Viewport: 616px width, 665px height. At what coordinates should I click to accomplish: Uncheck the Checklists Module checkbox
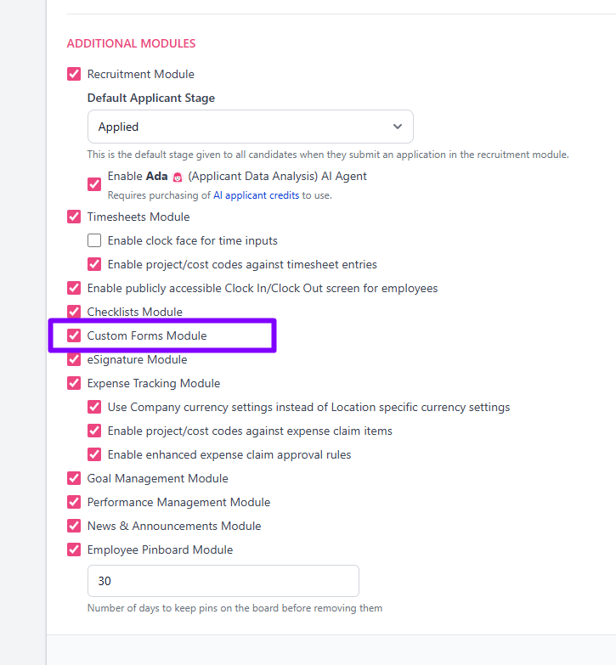pyautogui.click(x=74, y=312)
